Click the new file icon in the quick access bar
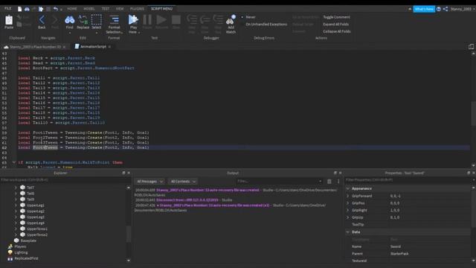 [x=20, y=9]
